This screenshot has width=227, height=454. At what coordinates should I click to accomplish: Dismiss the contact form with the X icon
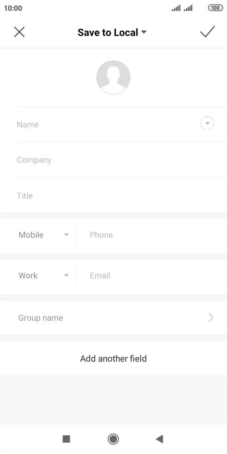[x=19, y=32]
